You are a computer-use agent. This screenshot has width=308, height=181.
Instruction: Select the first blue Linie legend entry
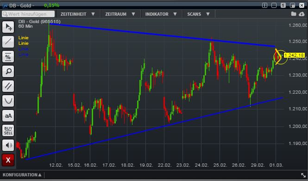(23, 49)
